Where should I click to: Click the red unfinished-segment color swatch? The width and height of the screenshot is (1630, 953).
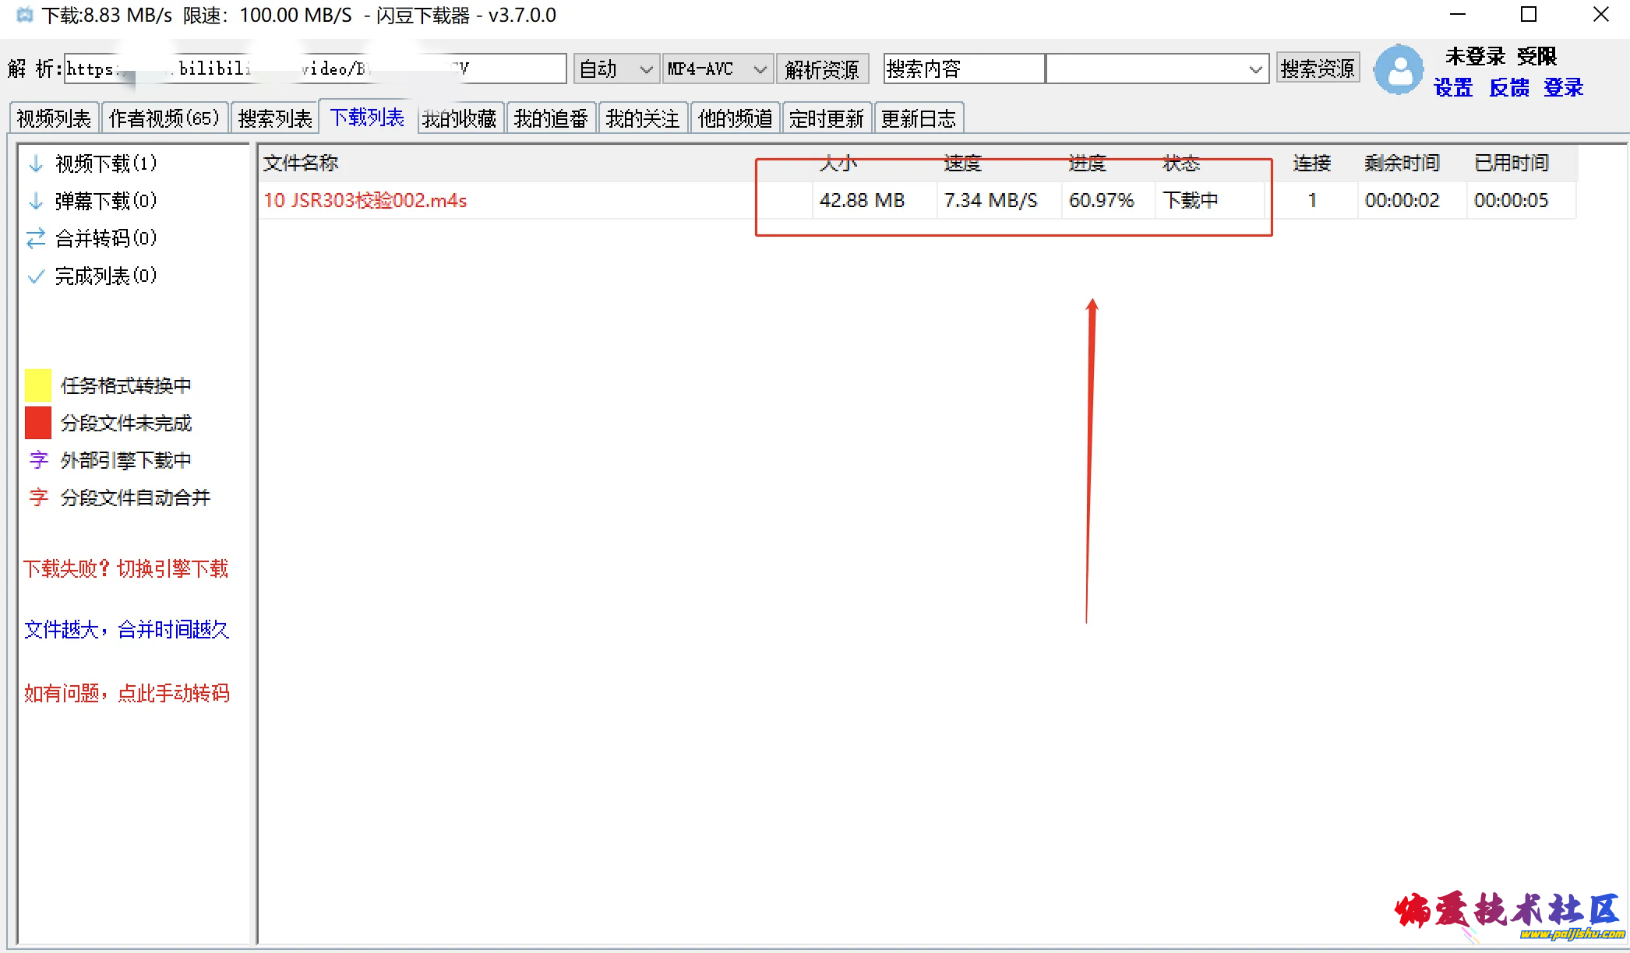click(38, 423)
